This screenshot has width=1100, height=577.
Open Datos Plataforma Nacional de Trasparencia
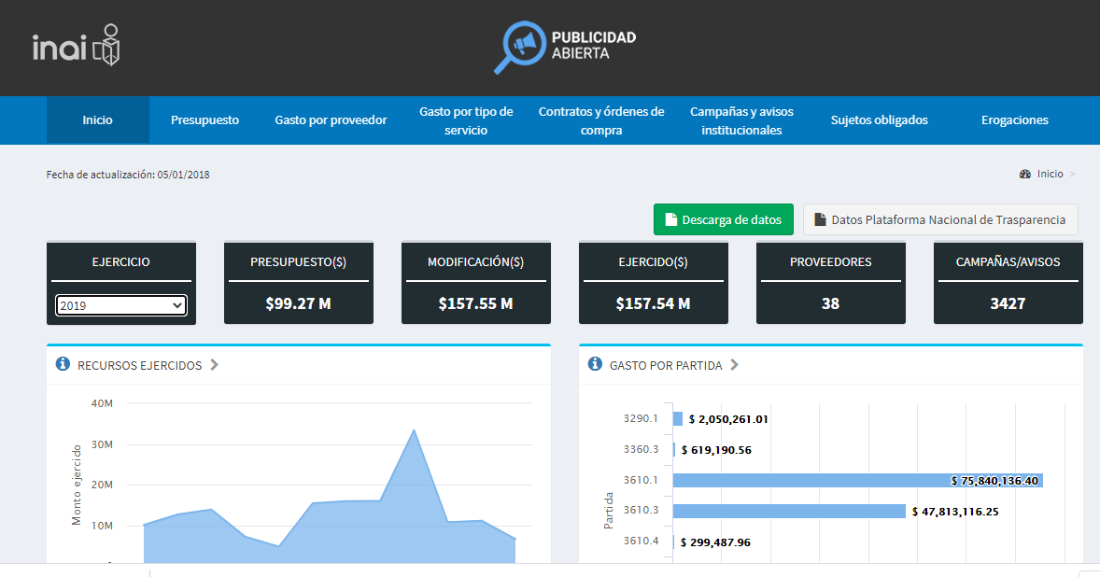[939, 218]
